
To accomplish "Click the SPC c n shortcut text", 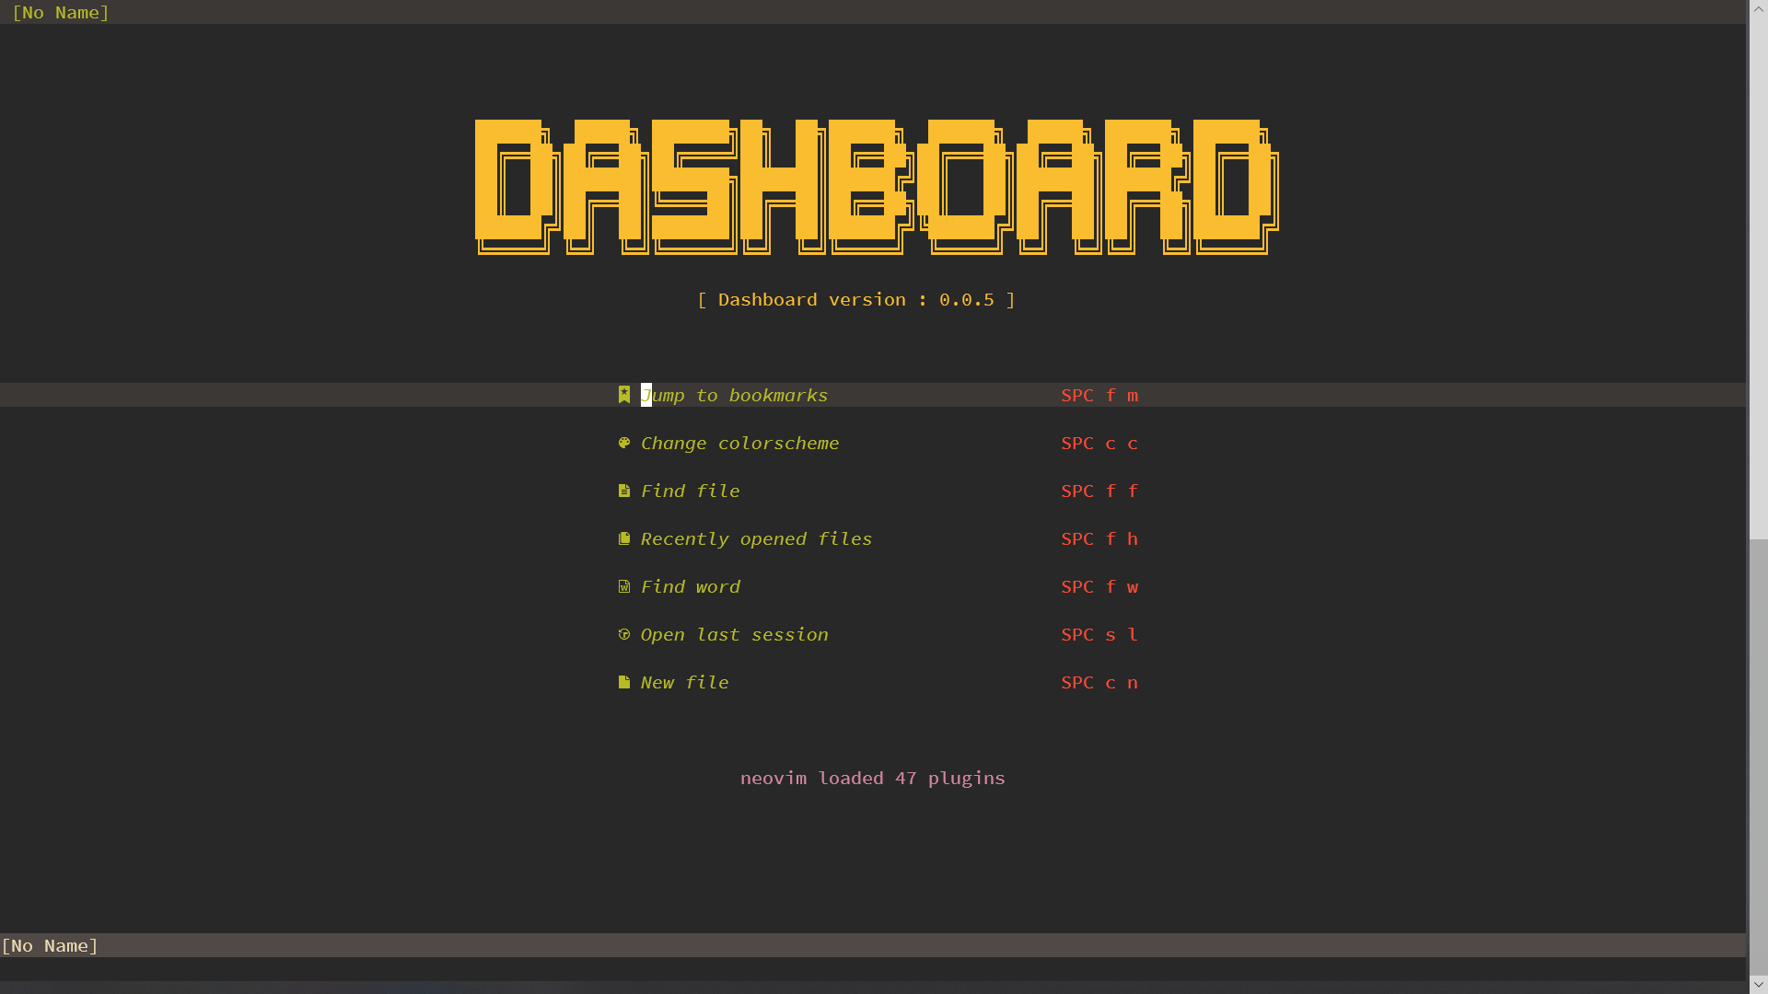I will 1099,683.
